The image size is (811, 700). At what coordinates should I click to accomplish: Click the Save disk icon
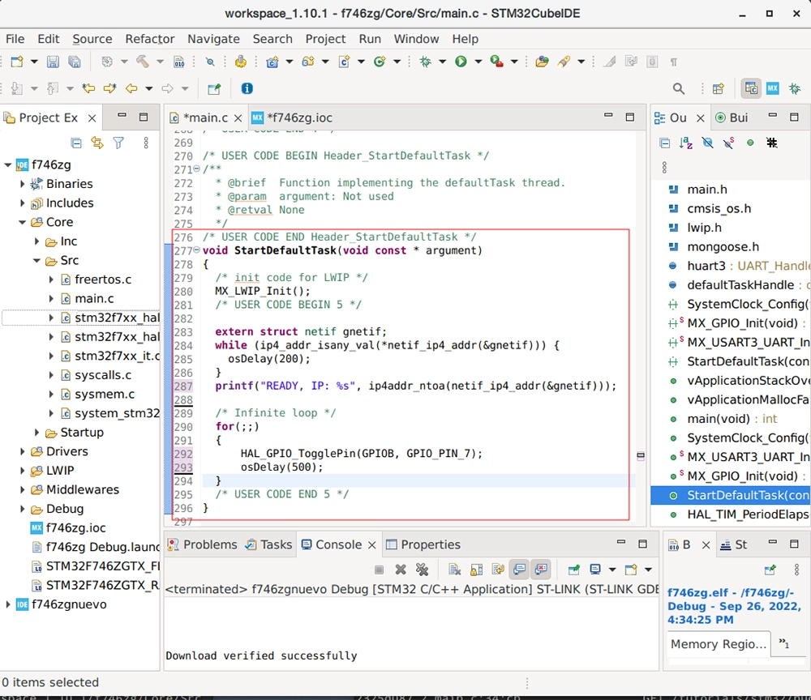tap(53, 62)
